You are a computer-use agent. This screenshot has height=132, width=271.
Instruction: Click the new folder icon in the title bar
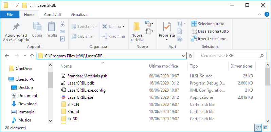tap(24, 5)
